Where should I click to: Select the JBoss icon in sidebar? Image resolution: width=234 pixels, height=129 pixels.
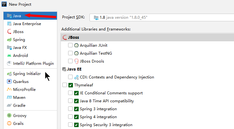point(9,32)
